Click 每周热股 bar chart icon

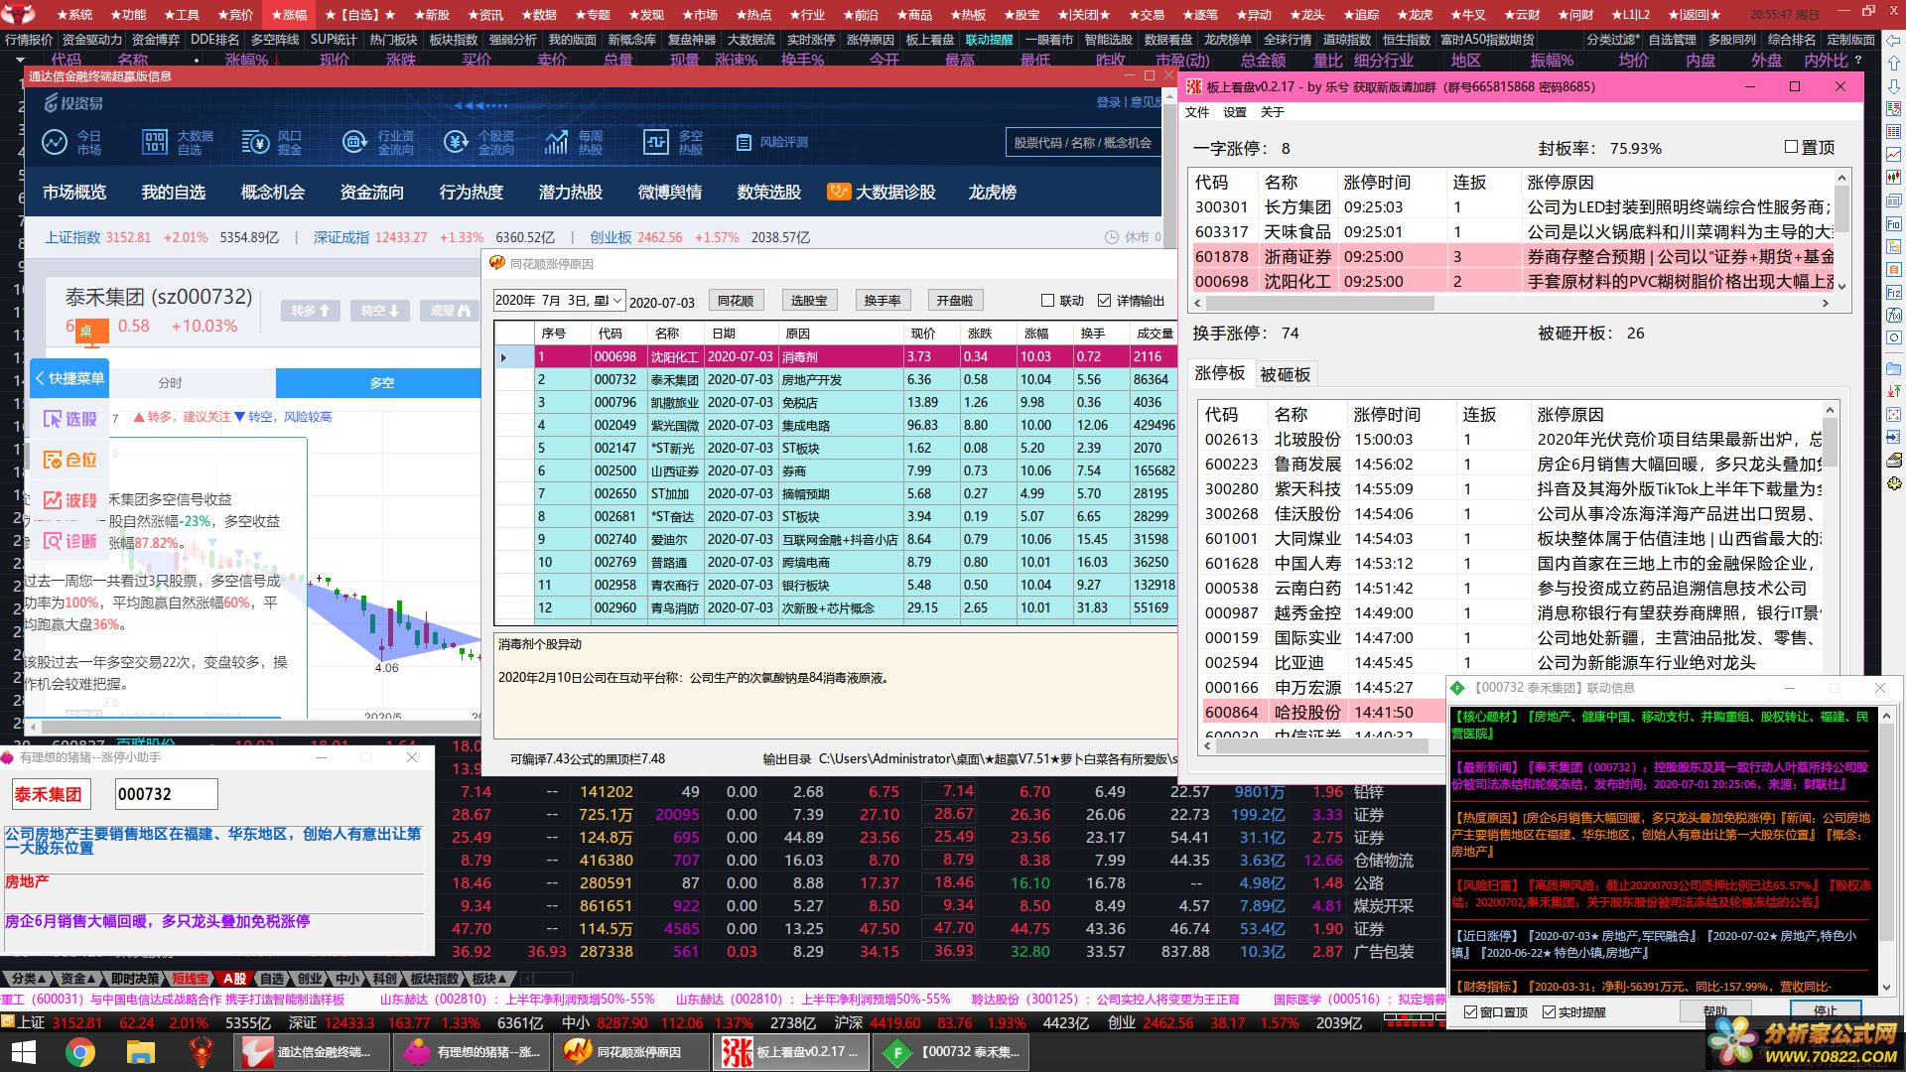(x=556, y=142)
